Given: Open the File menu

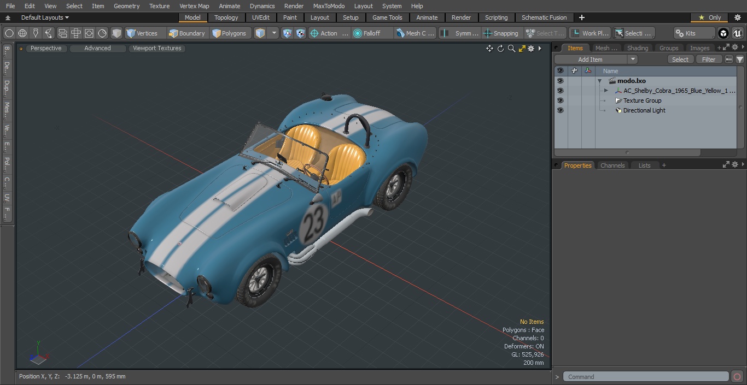Looking at the screenshot, I should [10, 6].
